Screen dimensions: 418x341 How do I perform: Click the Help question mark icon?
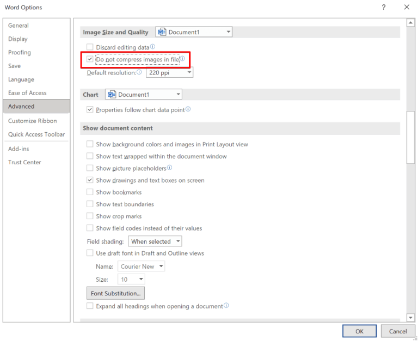384,7
